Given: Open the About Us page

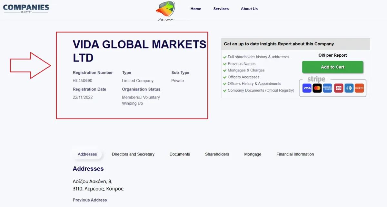Looking at the screenshot, I should (249, 9).
